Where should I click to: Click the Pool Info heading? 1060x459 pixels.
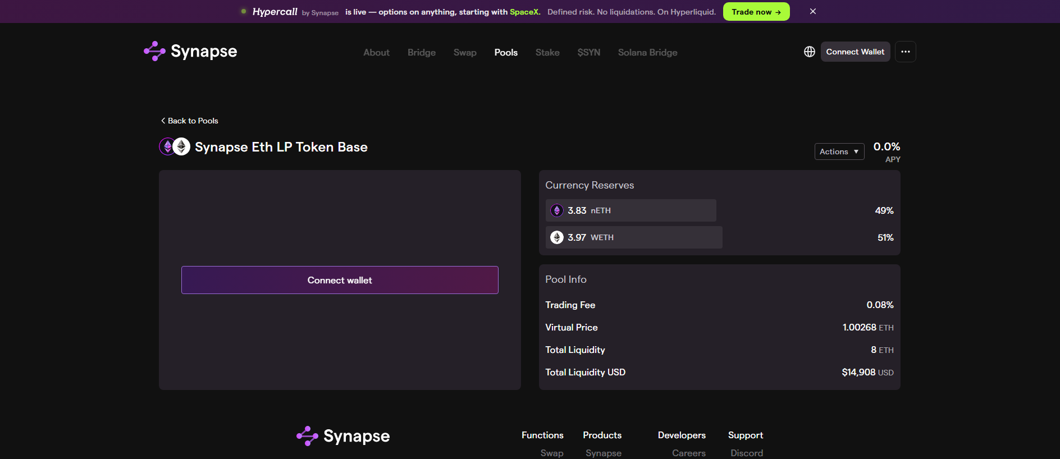point(566,279)
